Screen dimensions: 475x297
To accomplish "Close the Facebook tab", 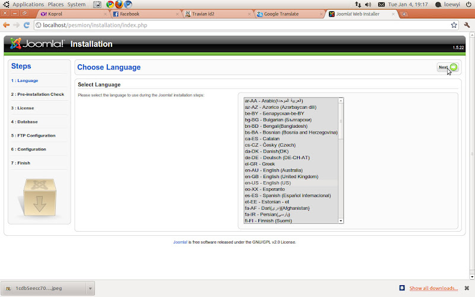I will [177, 14].
